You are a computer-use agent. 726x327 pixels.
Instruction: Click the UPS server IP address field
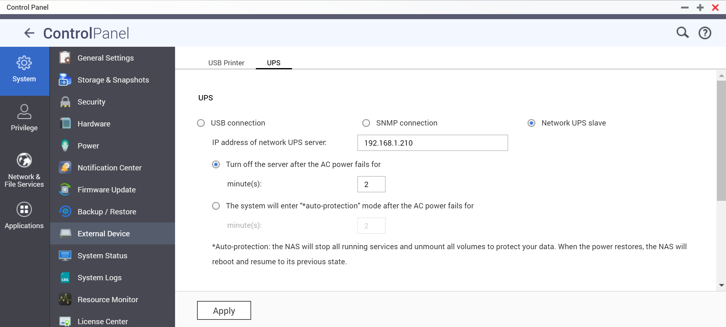[x=432, y=143]
